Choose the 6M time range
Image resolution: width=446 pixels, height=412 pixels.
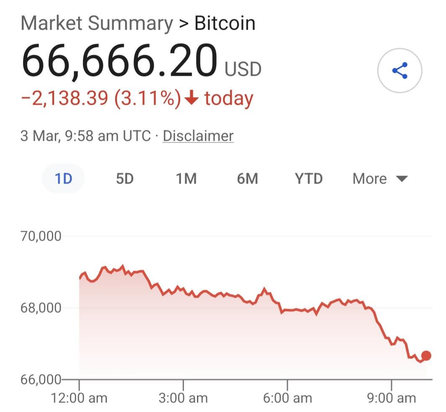coord(247,179)
